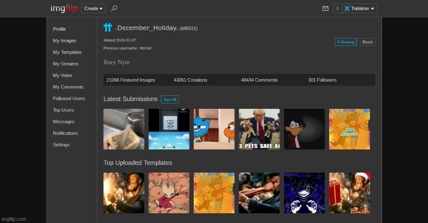428x223 pixels.
Task: Toggle the Following button
Action: click(346, 42)
